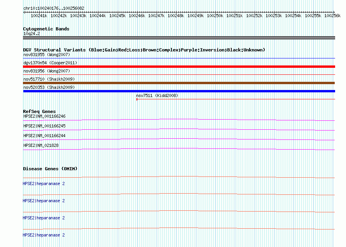Click the 100252k ruler label

254,16
